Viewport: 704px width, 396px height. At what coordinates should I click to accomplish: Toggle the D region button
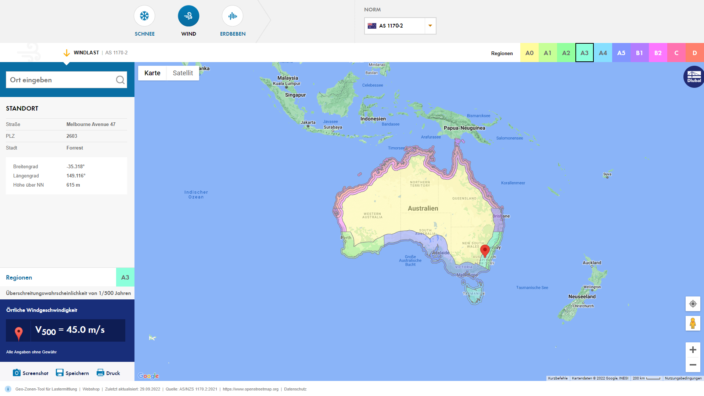(694, 53)
